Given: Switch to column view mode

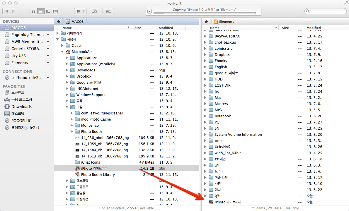Looking at the screenshot, I should coord(48,11).
